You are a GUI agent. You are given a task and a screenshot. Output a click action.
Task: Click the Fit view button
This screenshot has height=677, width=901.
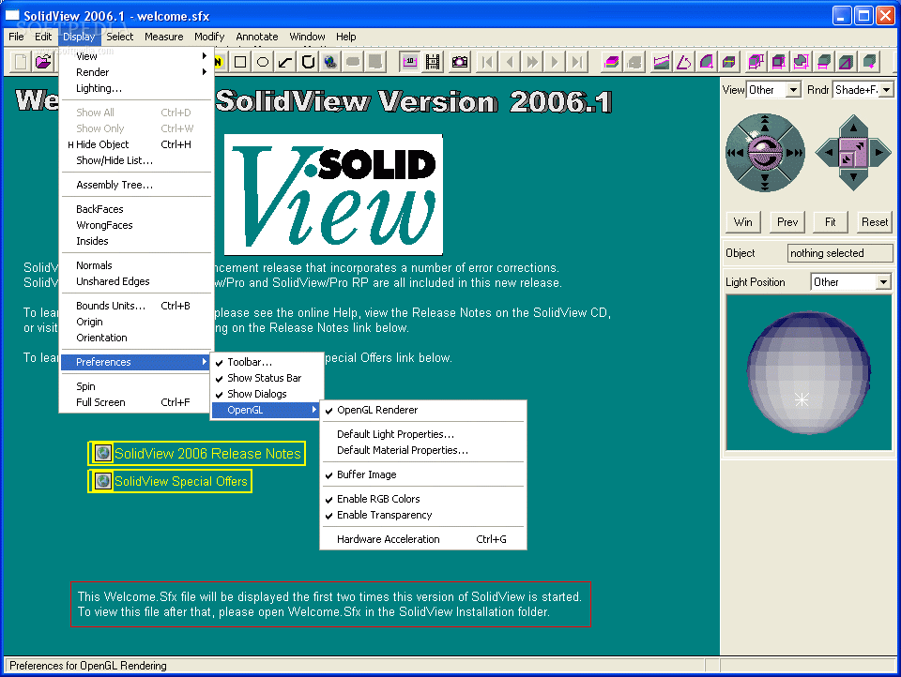click(x=831, y=222)
